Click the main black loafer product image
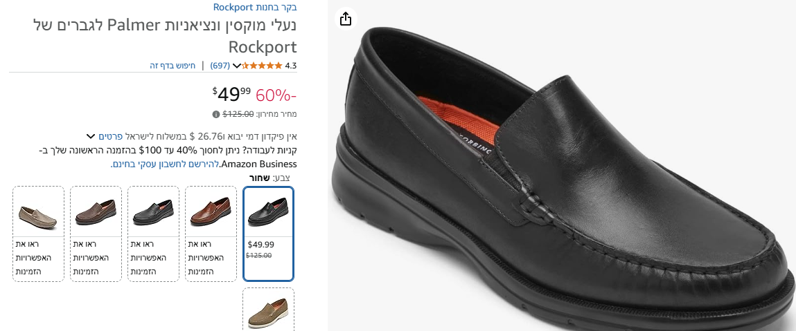Screen dimensions: 796x331 point(561,180)
